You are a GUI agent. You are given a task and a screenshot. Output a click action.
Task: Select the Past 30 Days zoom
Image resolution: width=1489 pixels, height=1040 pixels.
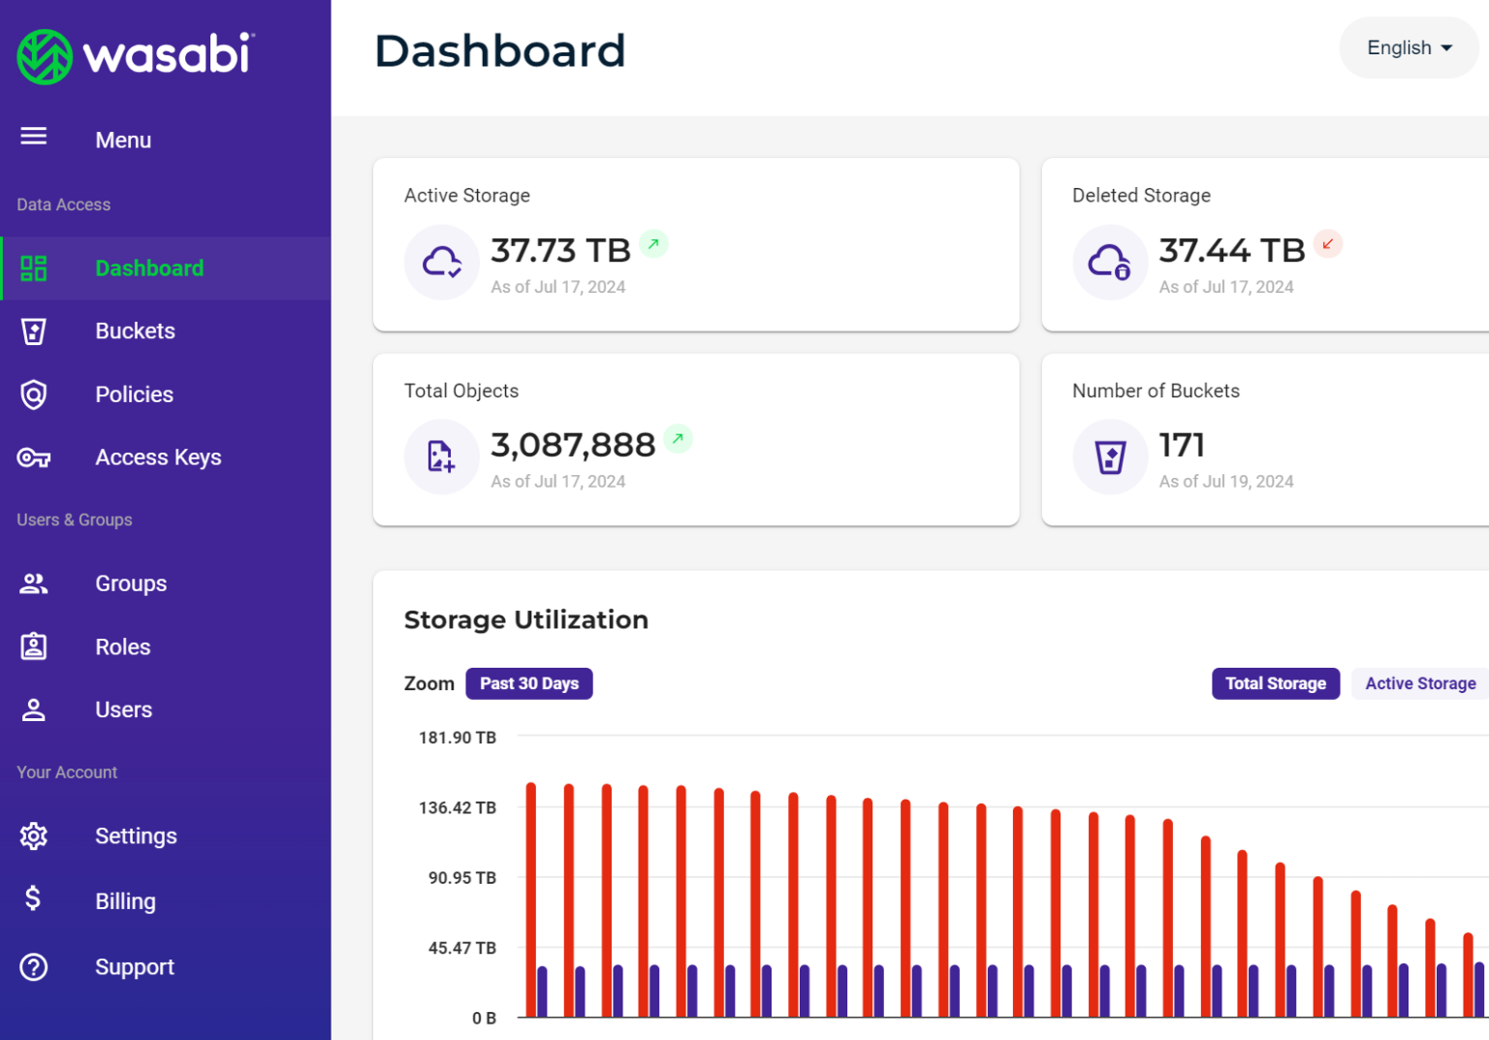(x=528, y=683)
